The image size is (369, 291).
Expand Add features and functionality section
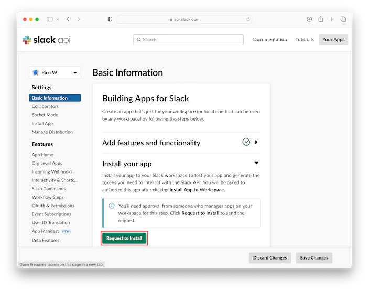[x=256, y=142]
